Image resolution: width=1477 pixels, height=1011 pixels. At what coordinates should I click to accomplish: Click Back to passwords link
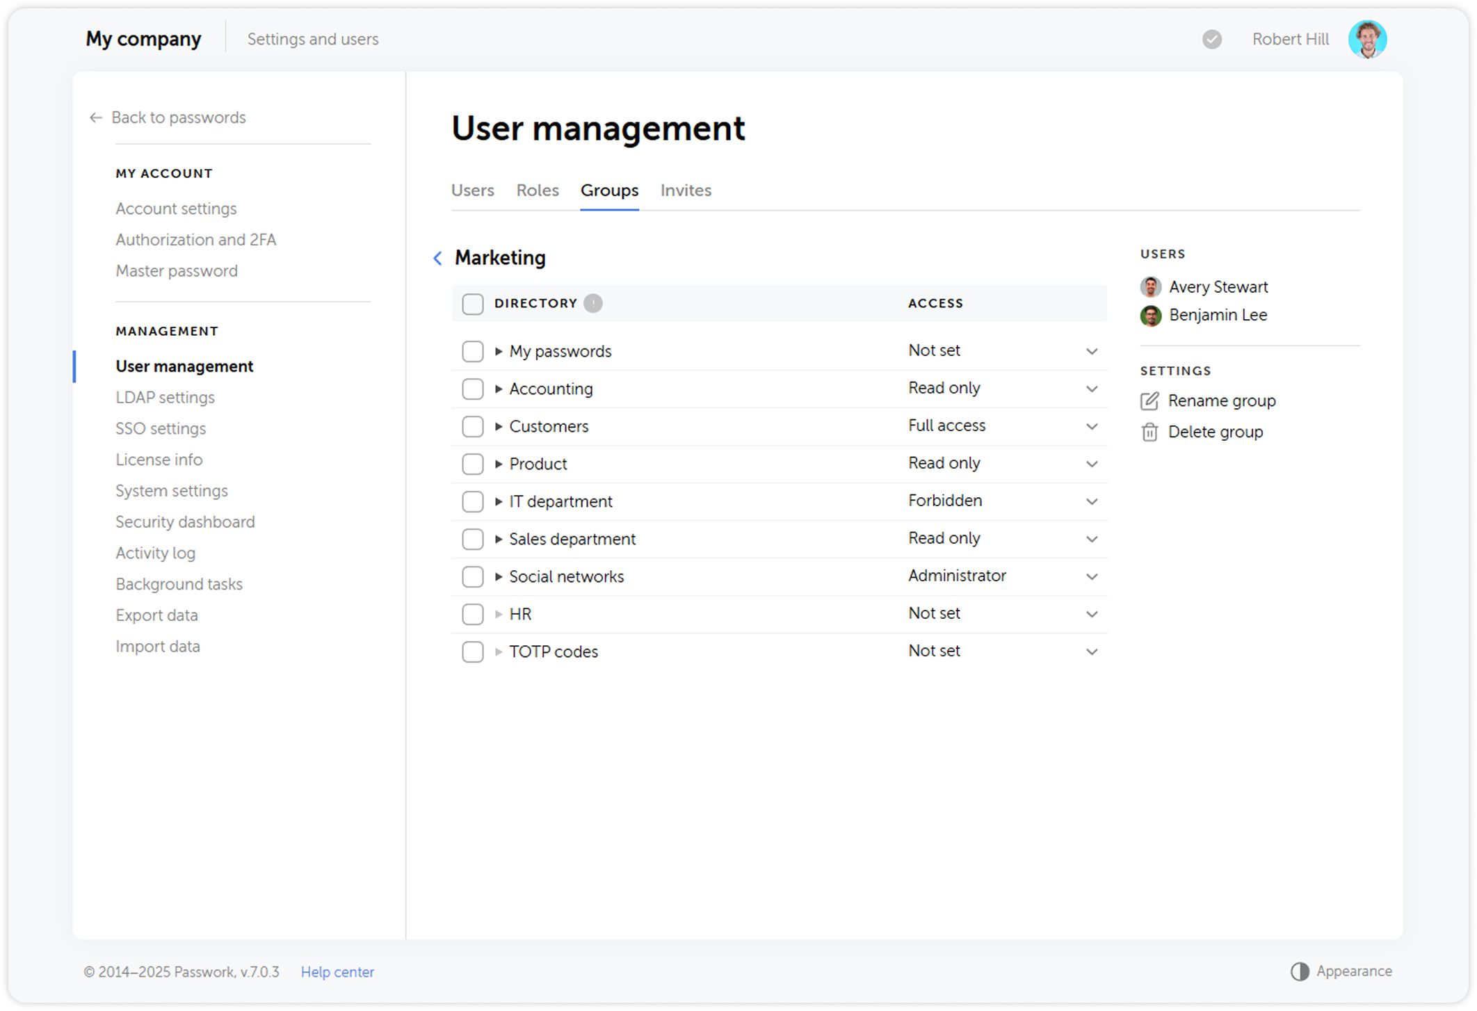[x=179, y=118]
